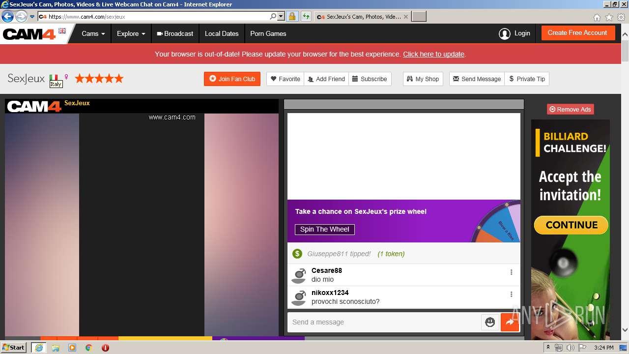Open Internet Explorer from the taskbar

[x=38, y=348]
